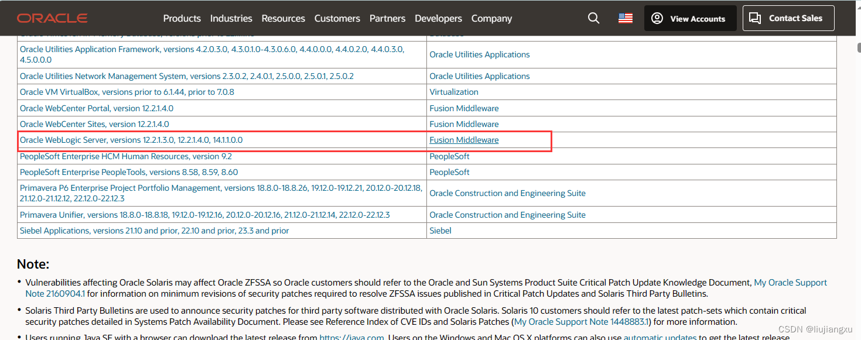Open the Customers menu
The image size is (861, 340).
337,18
